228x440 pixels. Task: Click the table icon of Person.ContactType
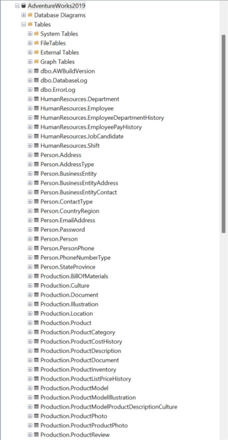36,201
